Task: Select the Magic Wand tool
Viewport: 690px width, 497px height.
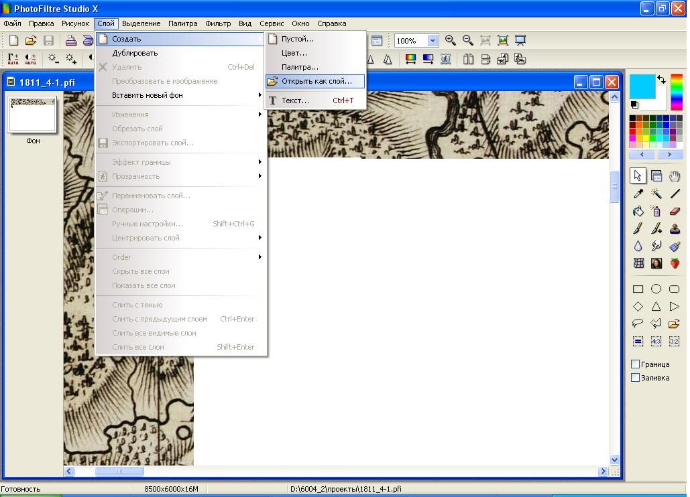Action: tap(656, 194)
